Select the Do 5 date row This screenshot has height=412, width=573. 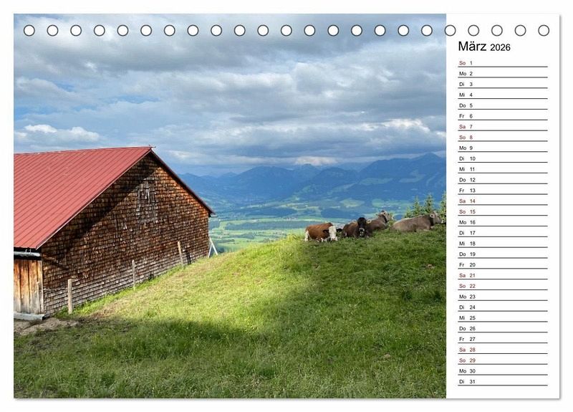click(x=503, y=105)
